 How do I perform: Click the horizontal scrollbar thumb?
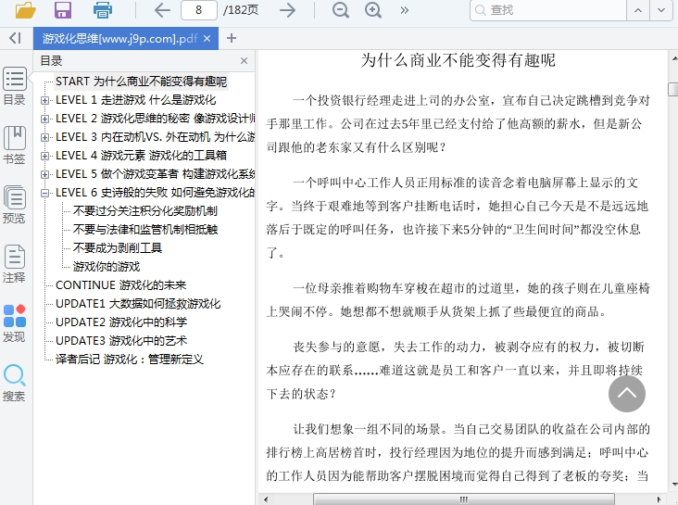463,499
